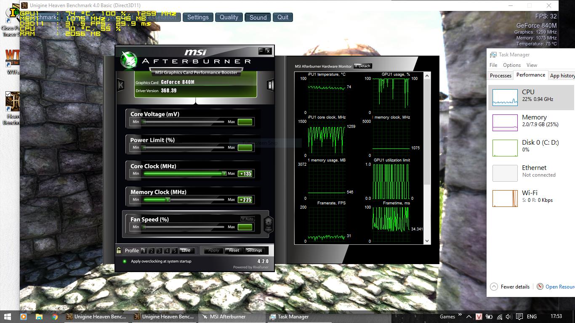Minimize the MSI Afterburner skin window

pos(262,51)
